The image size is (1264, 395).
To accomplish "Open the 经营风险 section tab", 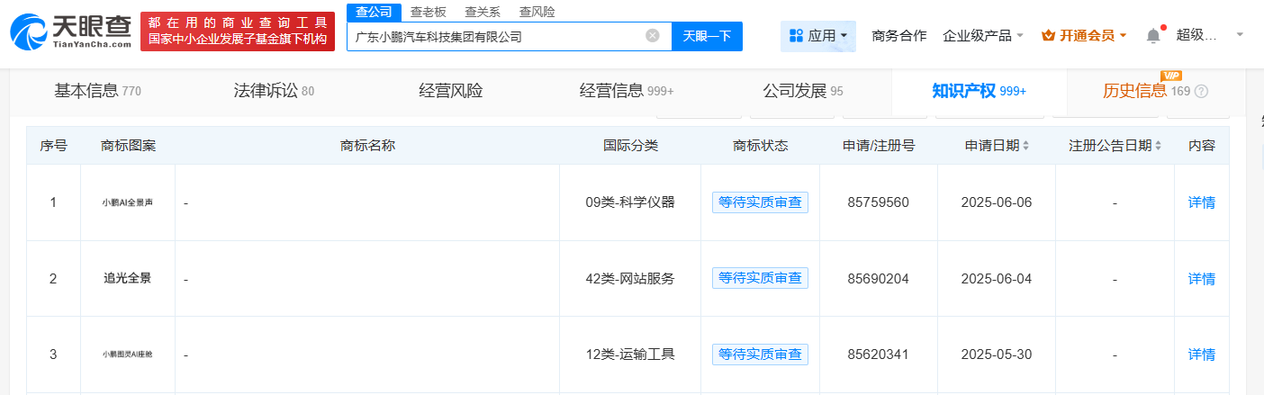I will (x=450, y=91).
